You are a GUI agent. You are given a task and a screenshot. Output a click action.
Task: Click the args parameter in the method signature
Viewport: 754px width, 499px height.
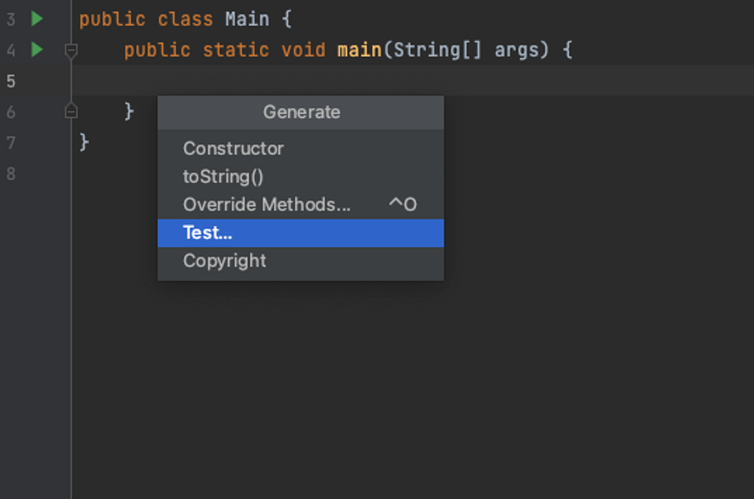click(517, 50)
